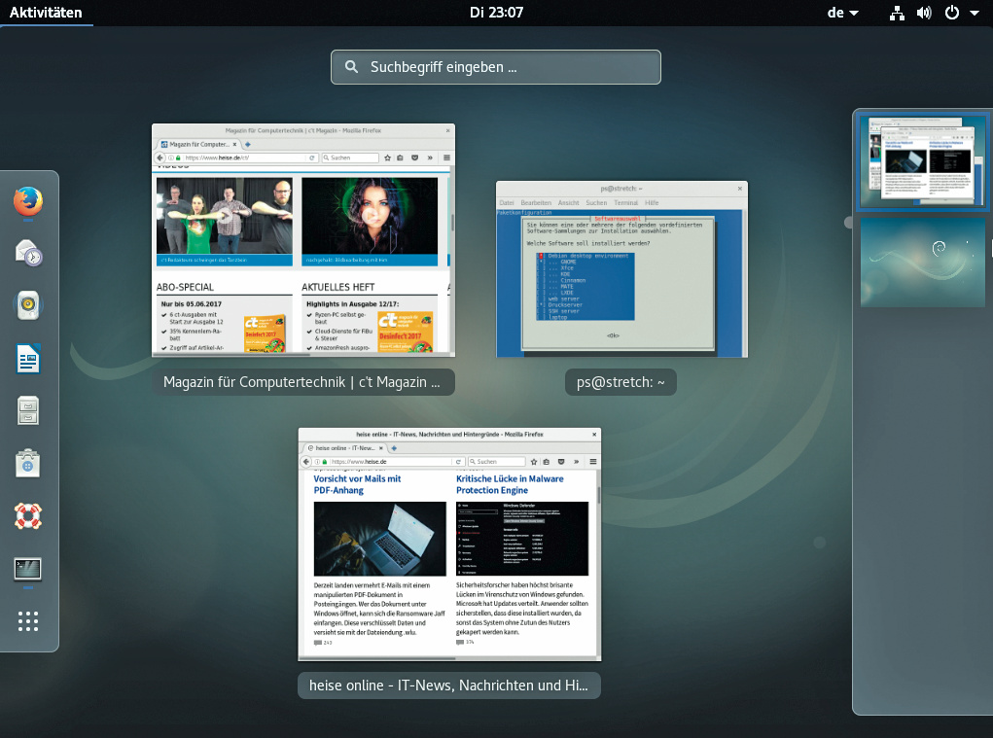Open Help lifebuoy icon in dock
The width and height of the screenshot is (993, 738).
click(x=28, y=516)
